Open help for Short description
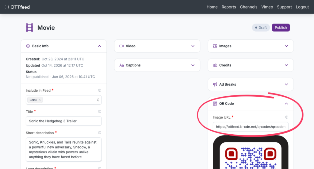This screenshot has height=169, width=314. (100, 133)
